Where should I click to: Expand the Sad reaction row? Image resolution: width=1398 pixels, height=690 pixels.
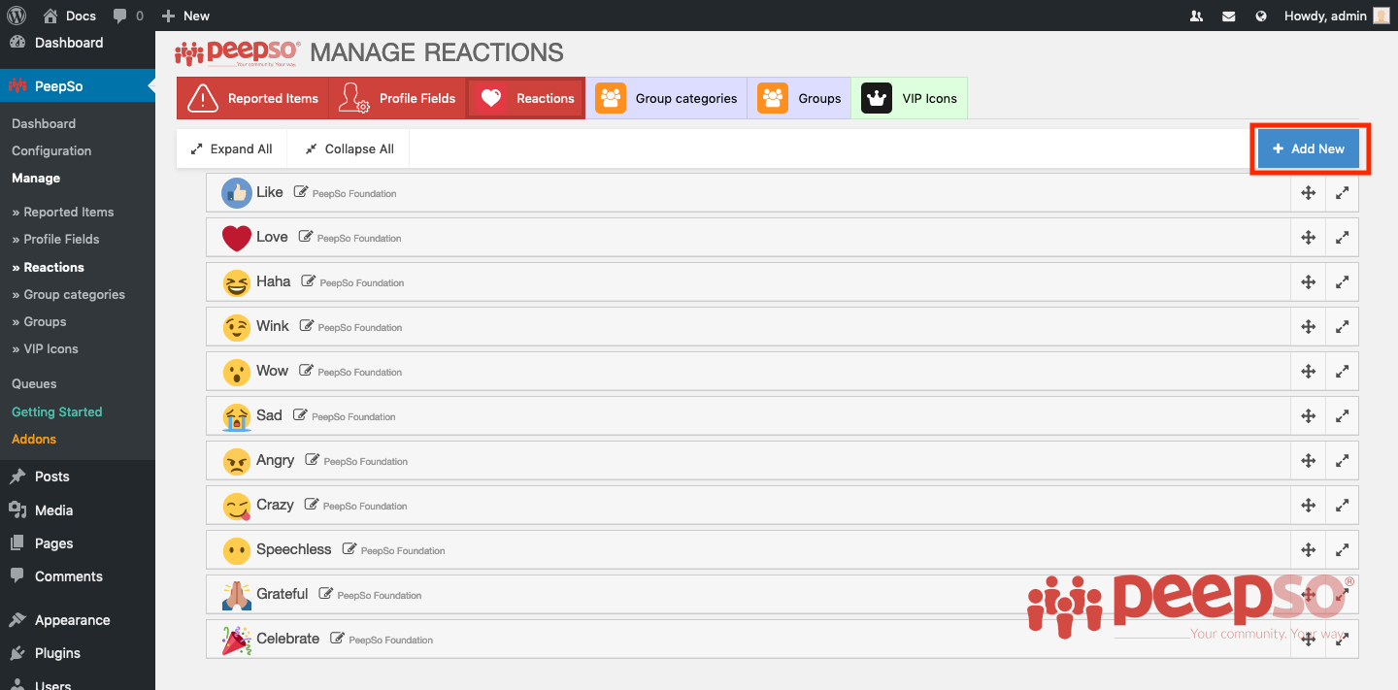[x=1342, y=416]
